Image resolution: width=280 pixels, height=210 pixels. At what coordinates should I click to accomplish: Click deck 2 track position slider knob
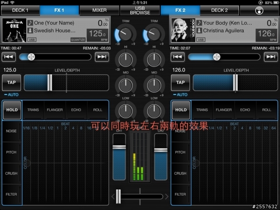[x=217, y=57]
